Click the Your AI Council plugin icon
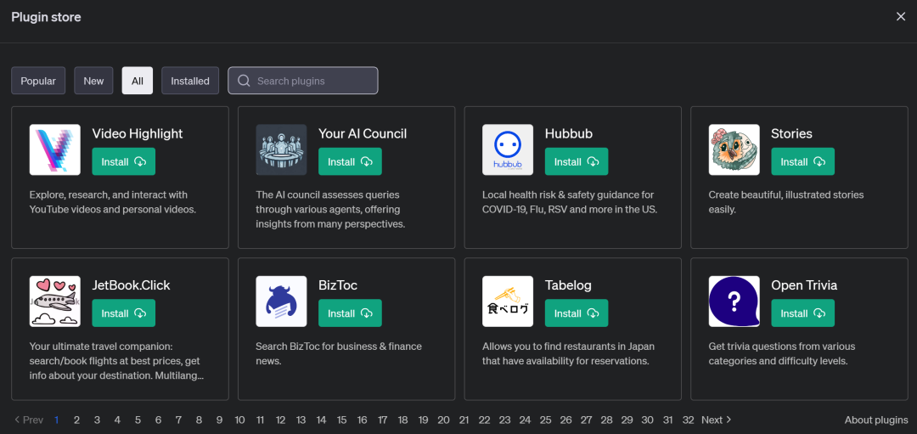Image resolution: width=917 pixels, height=434 pixels. [x=281, y=149]
